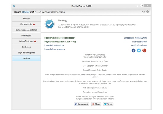The width and height of the screenshot is (163, 114).
Task: Click the Tweet button
Action: (x=108, y=104)
